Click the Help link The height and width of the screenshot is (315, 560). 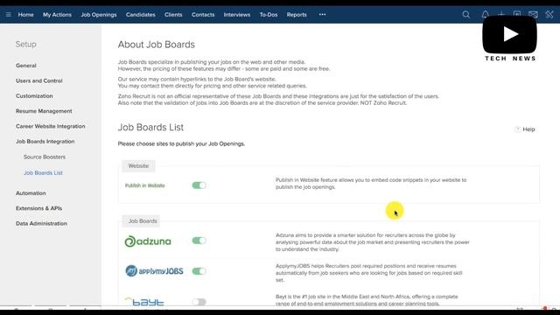coord(528,129)
